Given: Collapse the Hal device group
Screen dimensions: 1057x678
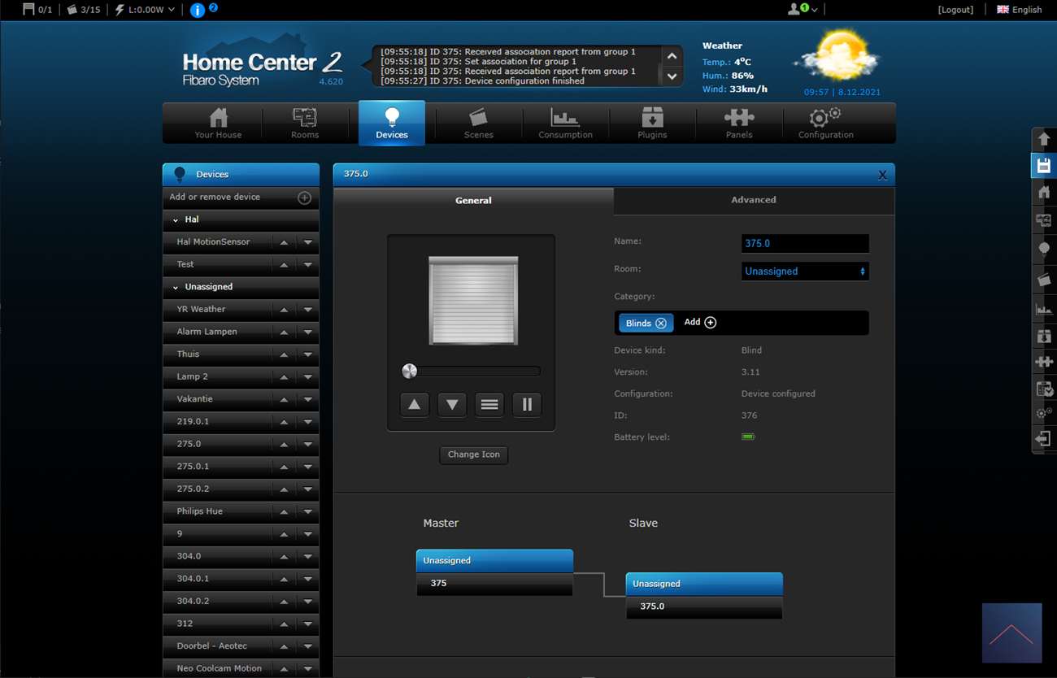Looking at the screenshot, I should click(176, 220).
